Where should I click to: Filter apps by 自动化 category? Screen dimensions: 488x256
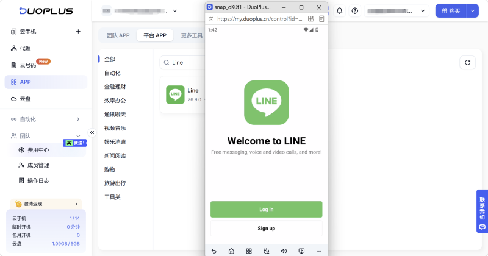(112, 73)
